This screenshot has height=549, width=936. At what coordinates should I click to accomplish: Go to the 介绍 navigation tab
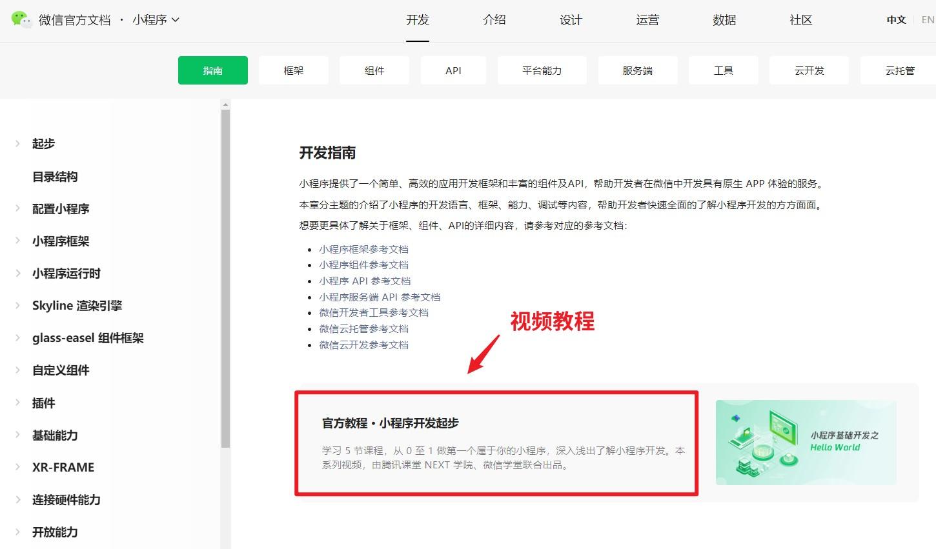pyautogui.click(x=494, y=20)
